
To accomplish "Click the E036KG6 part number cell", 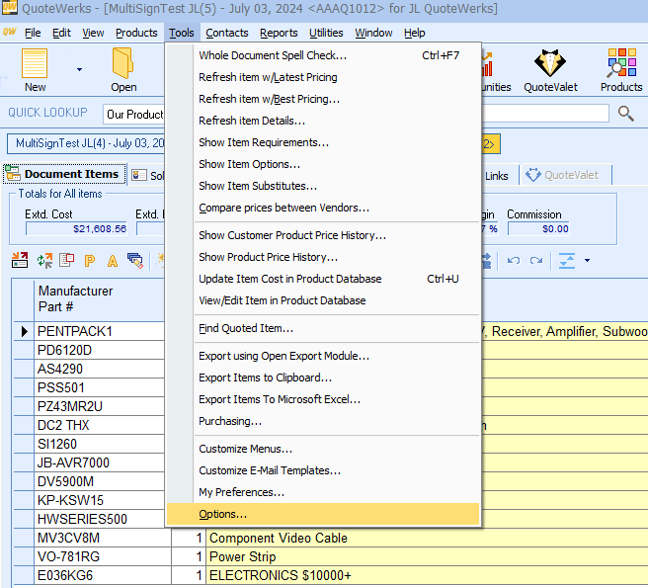I will [103, 575].
